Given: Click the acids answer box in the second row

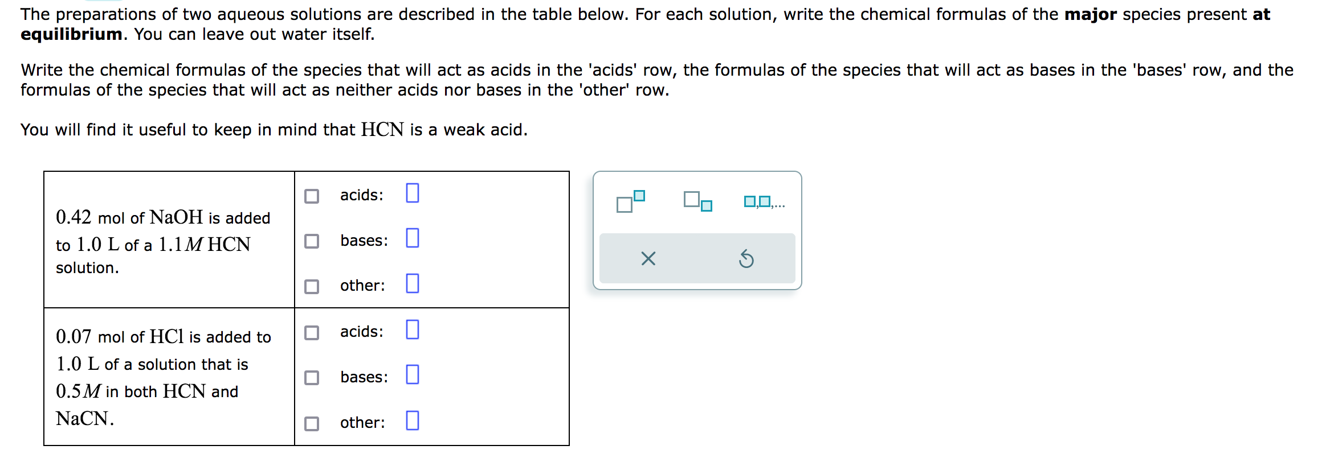Looking at the screenshot, I should 412,330.
